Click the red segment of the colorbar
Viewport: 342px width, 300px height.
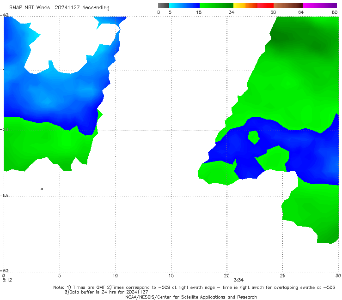tap(265, 6)
